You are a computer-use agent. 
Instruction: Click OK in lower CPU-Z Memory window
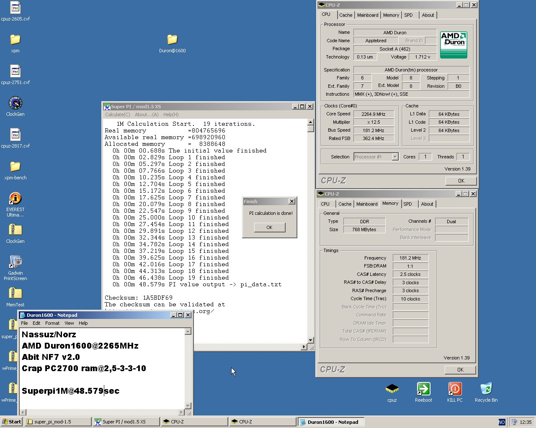(460, 370)
